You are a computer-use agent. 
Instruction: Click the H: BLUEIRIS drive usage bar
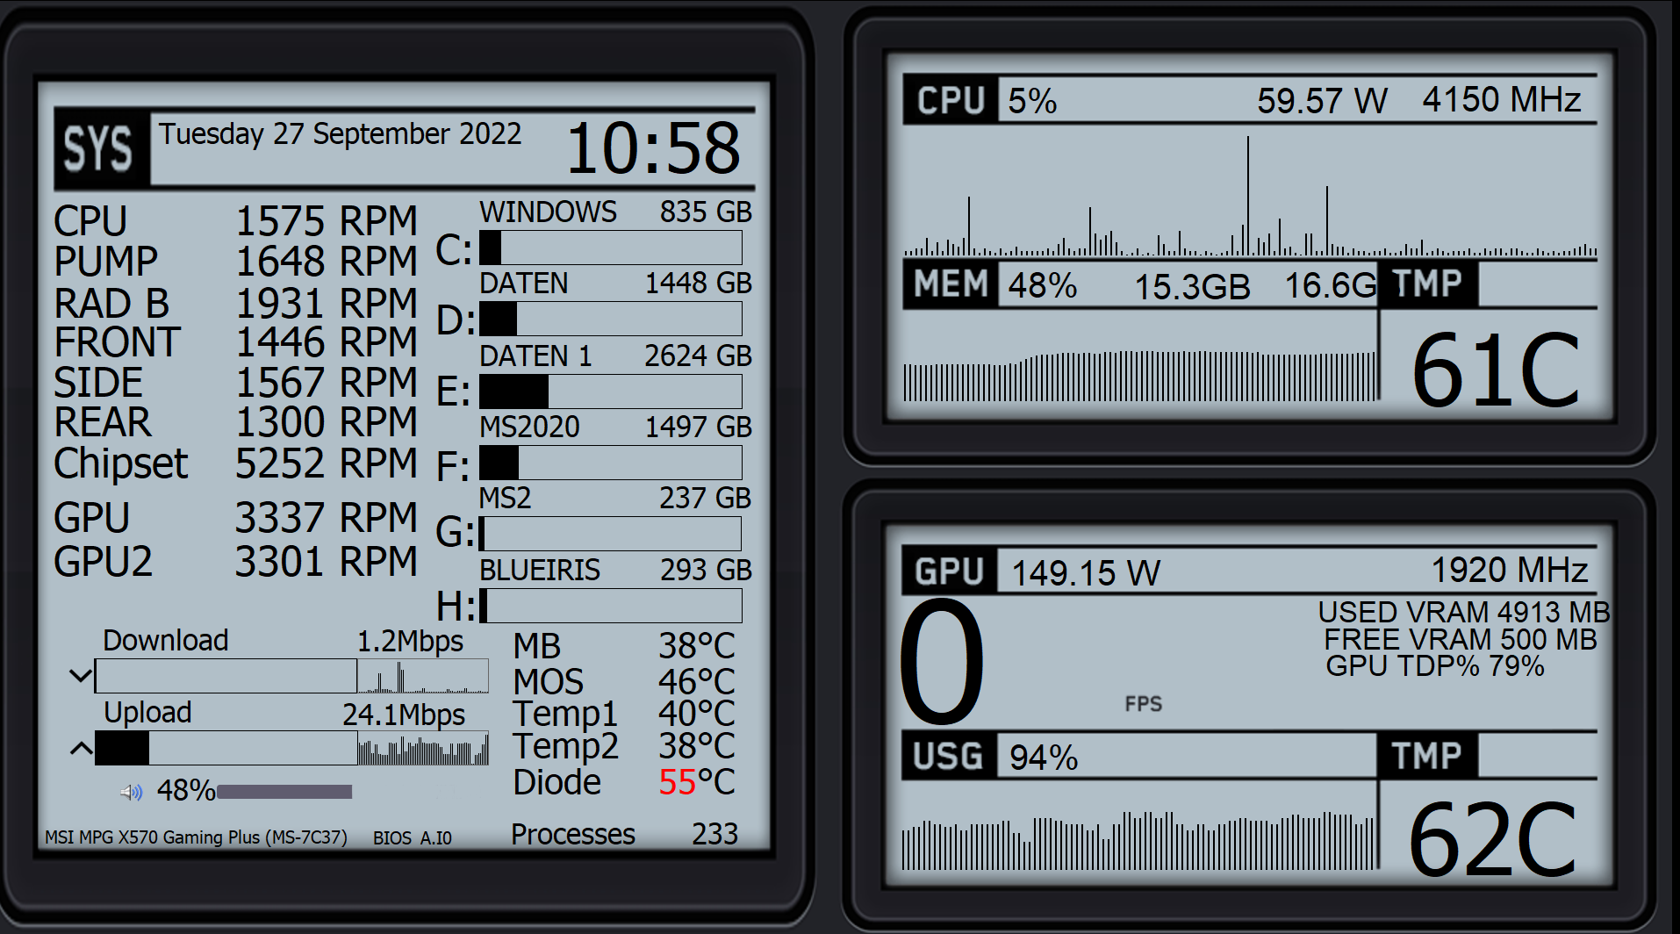click(611, 606)
